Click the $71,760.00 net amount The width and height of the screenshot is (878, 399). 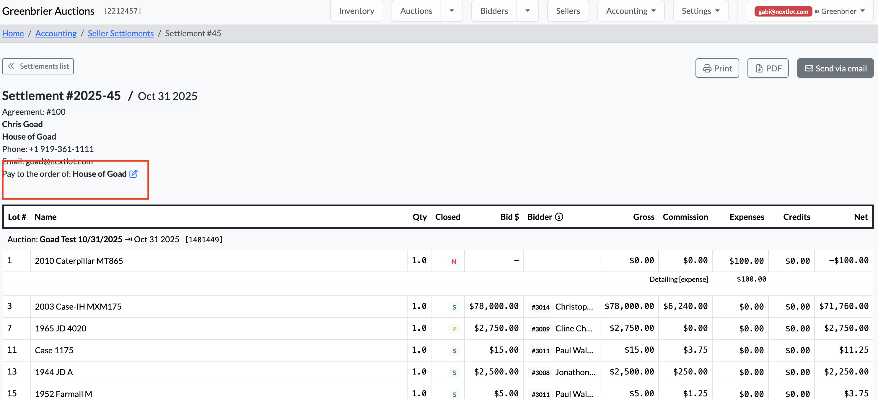point(843,306)
